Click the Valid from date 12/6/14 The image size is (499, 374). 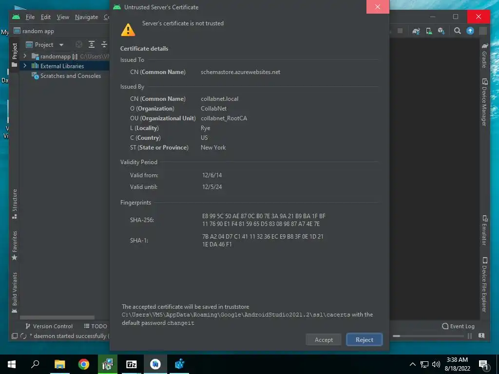point(212,175)
